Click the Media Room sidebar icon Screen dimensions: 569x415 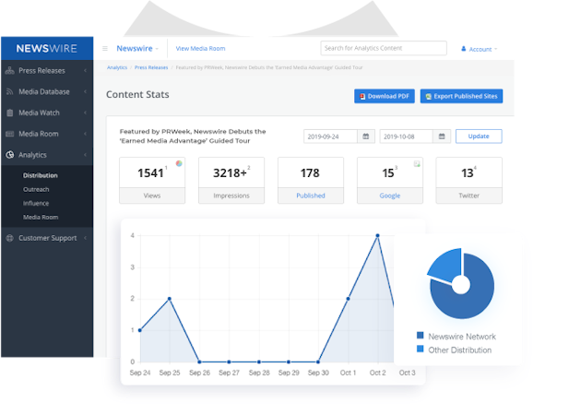[x=10, y=134]
